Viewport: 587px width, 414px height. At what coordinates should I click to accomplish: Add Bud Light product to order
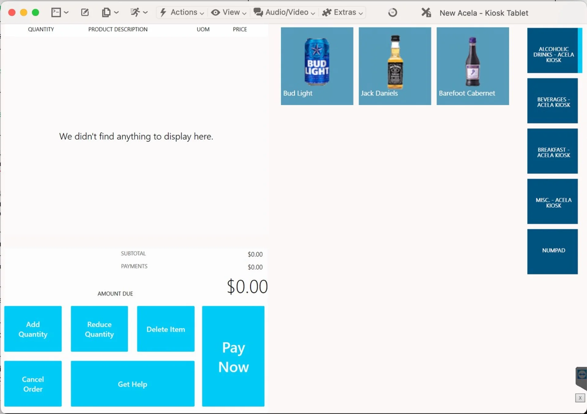[x=317, y=66]
